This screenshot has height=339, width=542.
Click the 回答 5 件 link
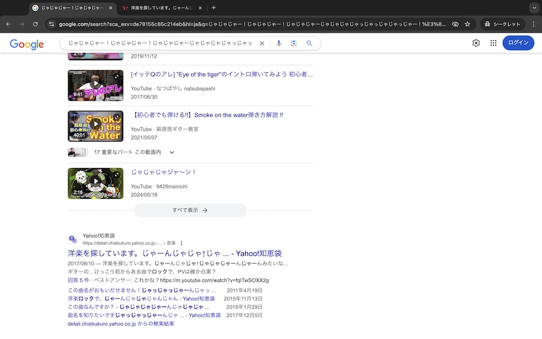coord(78,280)
